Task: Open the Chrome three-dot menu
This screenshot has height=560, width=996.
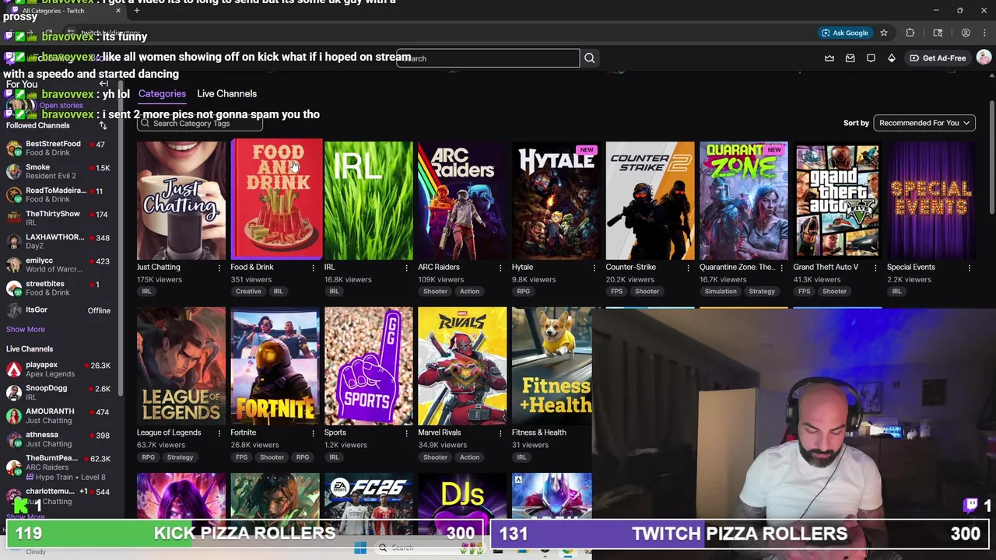Action: (x=986, y=33)
